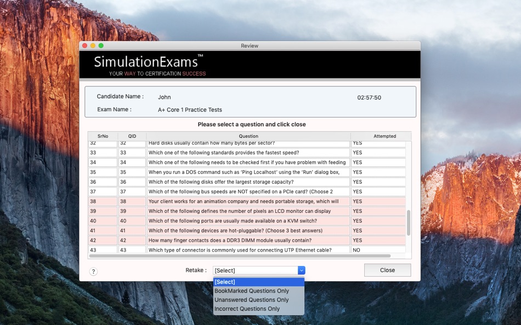Click SrNo cell 36

[103, 182]
